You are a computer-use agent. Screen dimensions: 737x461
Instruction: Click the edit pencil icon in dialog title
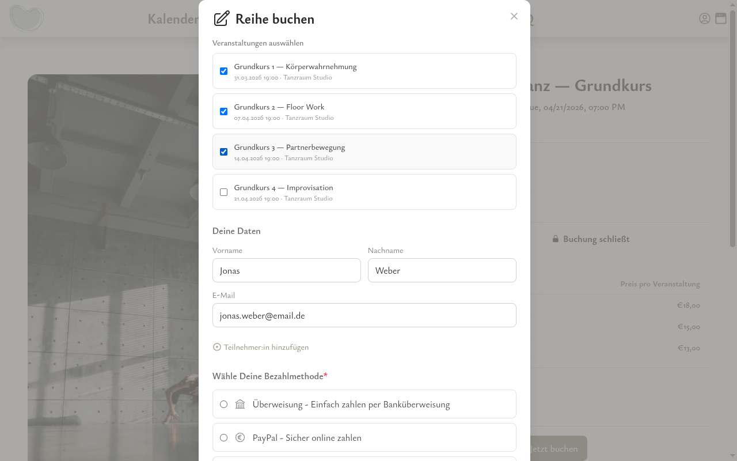[x=222, y=19]
